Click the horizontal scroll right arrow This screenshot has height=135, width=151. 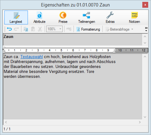[140, 122]
